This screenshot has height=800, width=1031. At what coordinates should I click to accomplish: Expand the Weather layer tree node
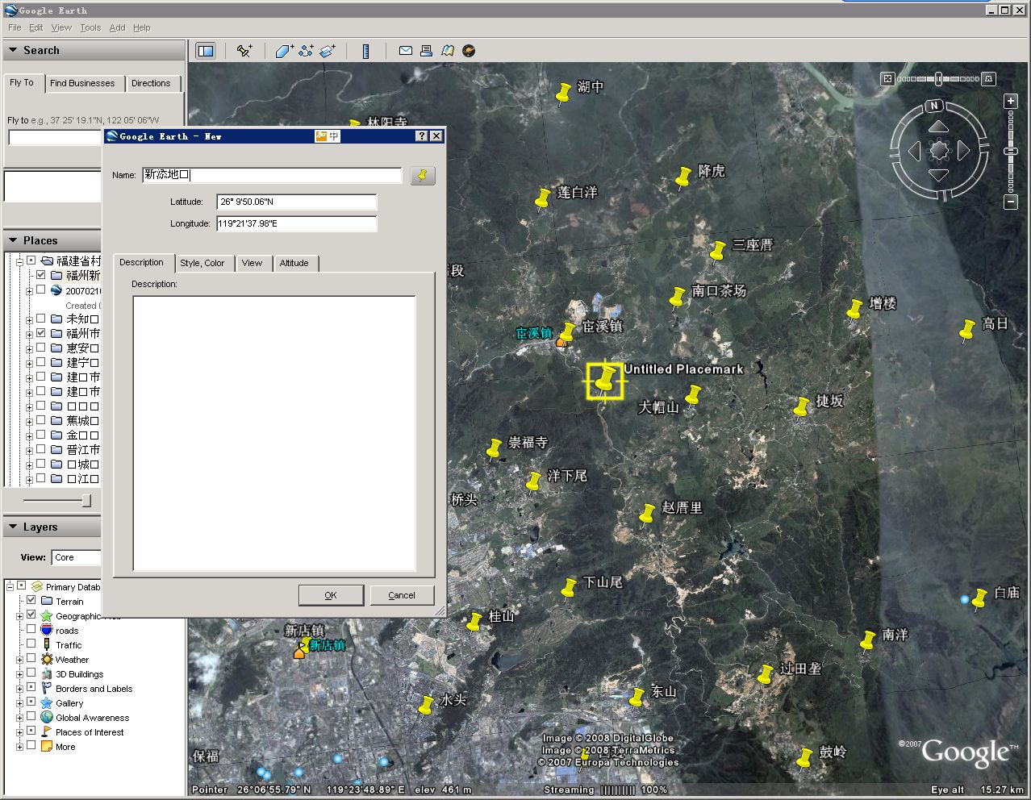coord(20,660)
